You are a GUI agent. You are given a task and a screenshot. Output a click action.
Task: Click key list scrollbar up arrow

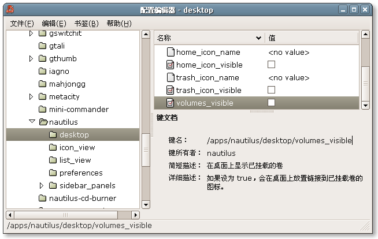(365, 35)
